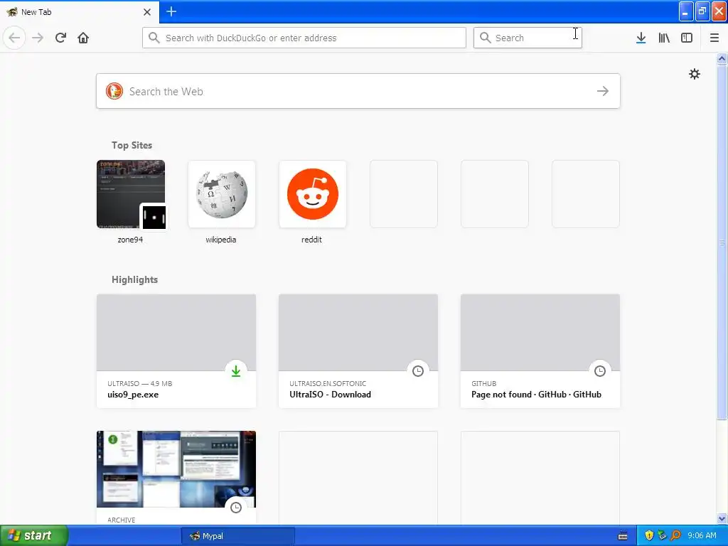Submit web search with arrow button
Screen dimensions: 728x546
click(x=603, y=91)
